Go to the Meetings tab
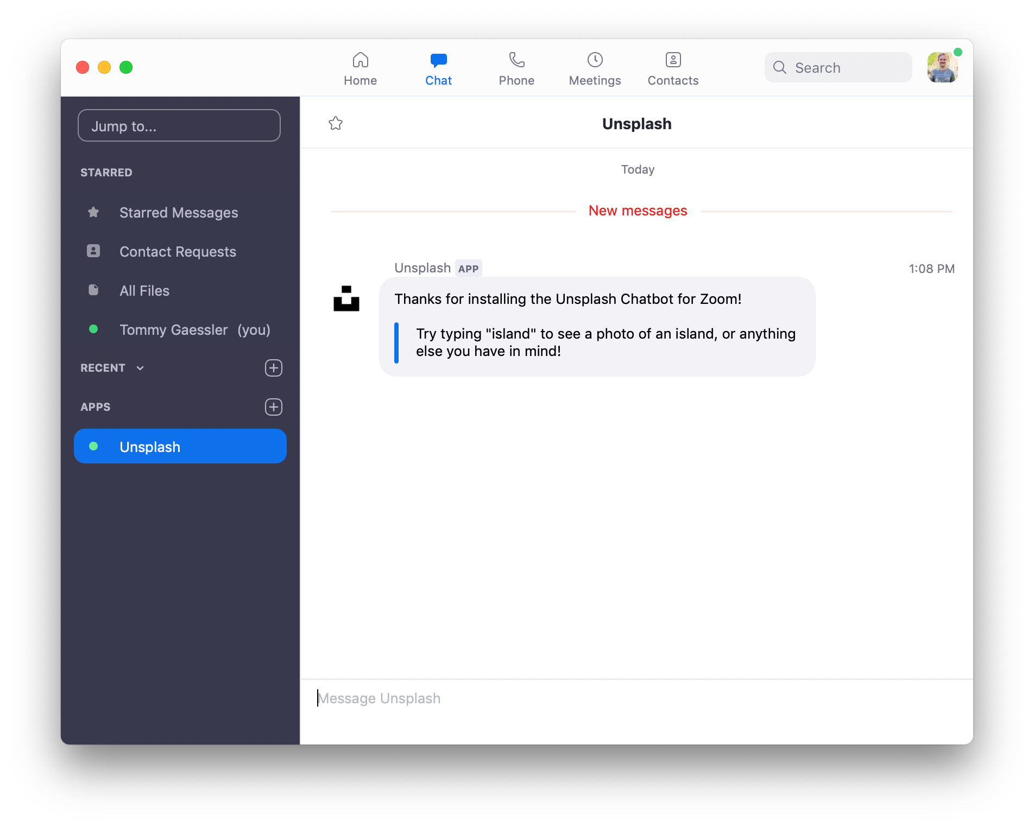The height and width of the screenshot is (827, 1034). pos(595,69)
